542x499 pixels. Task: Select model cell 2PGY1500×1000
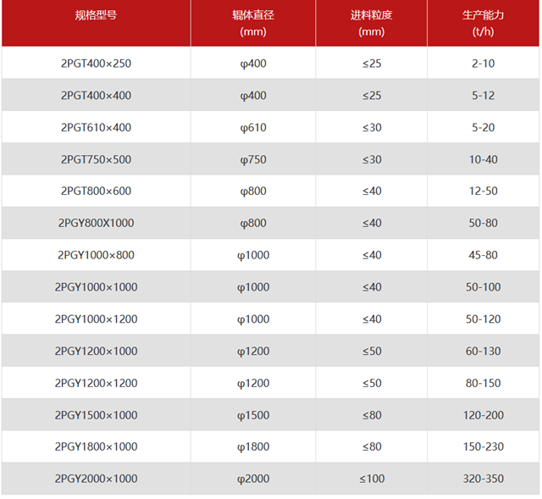click(x=96, y=415)
